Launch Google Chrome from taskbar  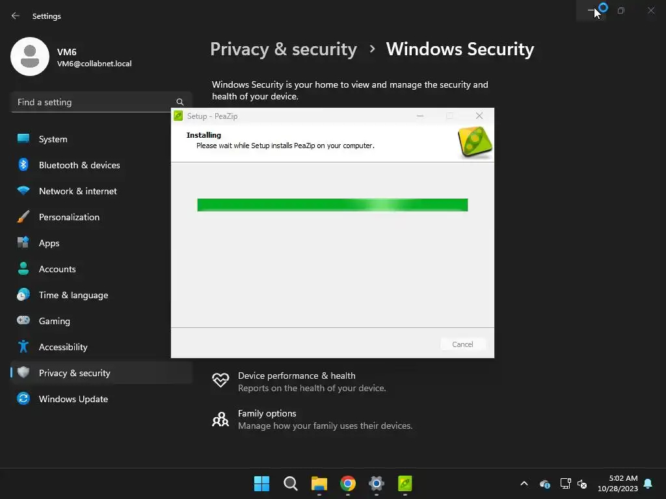click(348, 483)
